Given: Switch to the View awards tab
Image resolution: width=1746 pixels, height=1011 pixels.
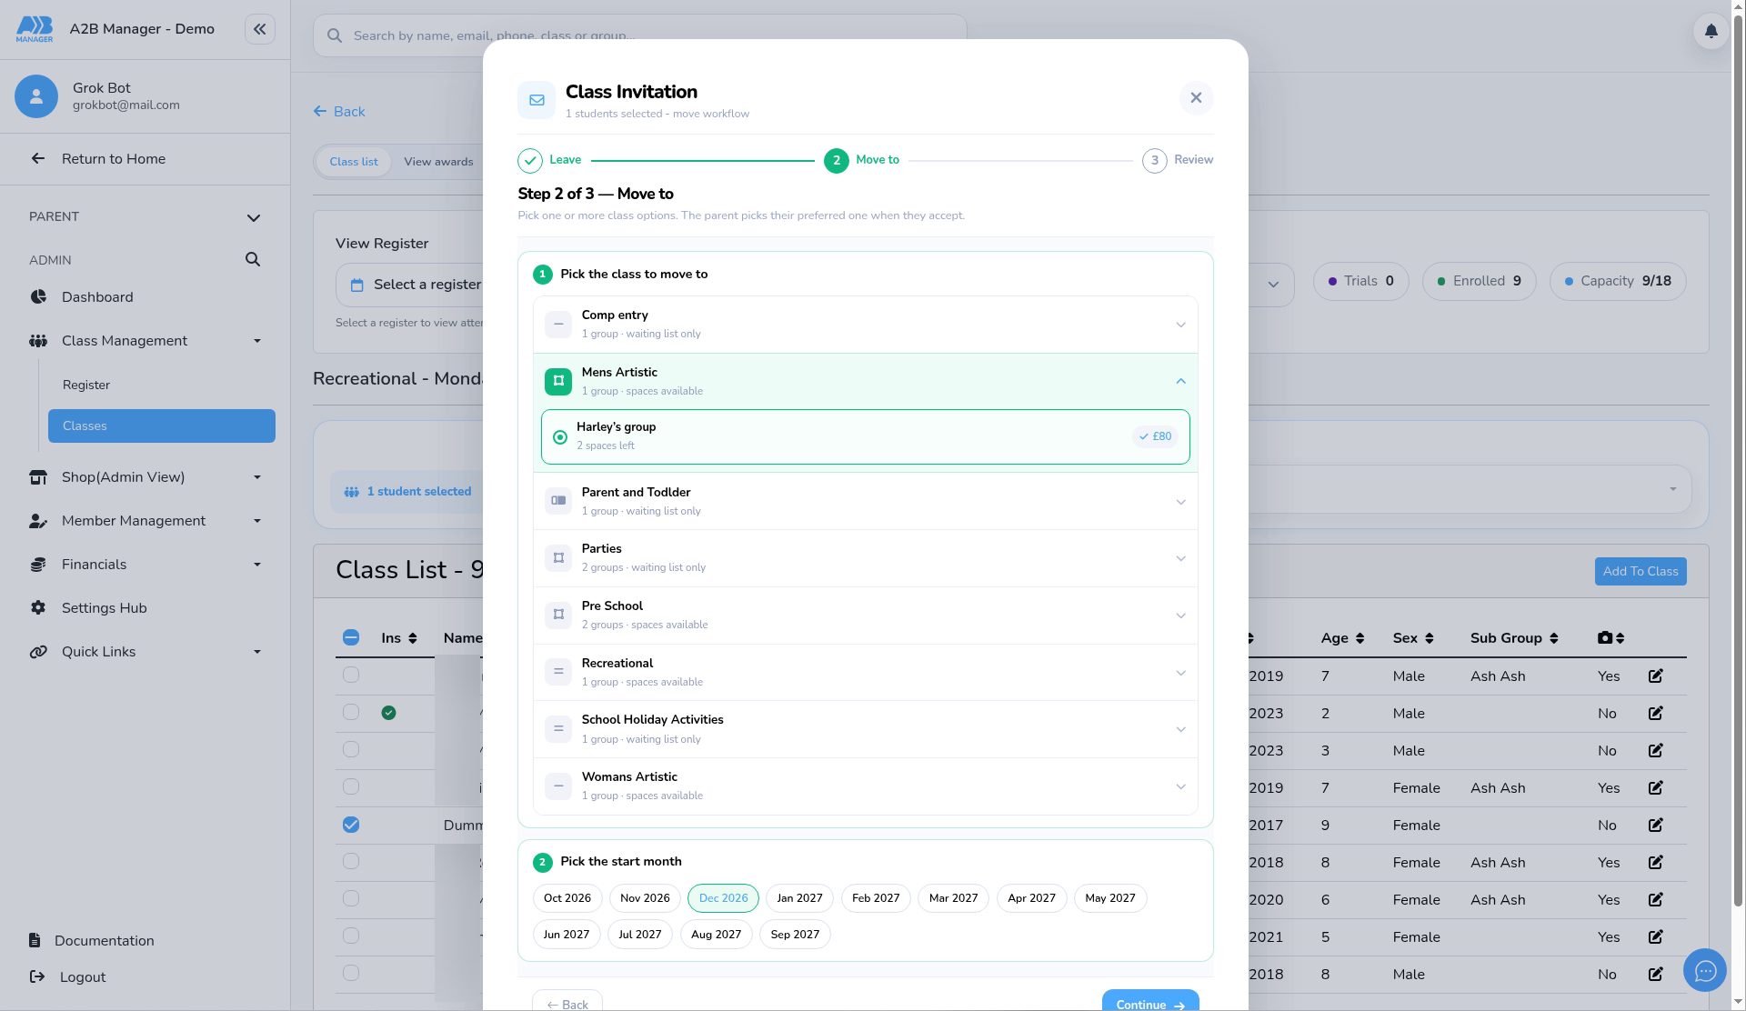Looking at the screenshot, I should click(x=438, y=162).
